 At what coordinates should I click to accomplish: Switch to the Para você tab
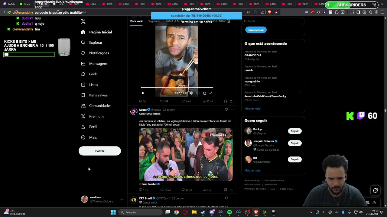(x=136, y=21)
